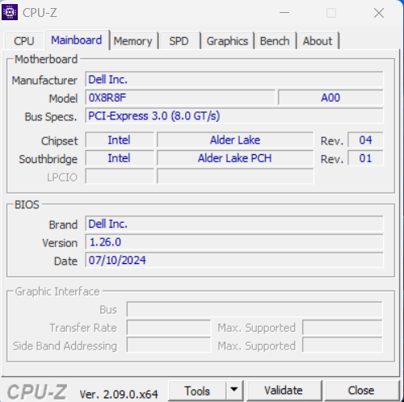
Task: Select the SPD tab
Action: (x=179, y=41)
